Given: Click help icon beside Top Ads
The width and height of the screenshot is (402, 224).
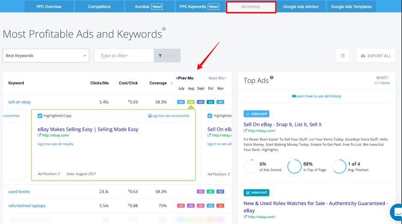Looking at the screenshot, I should pyautogui.click(x=272, y=78).
